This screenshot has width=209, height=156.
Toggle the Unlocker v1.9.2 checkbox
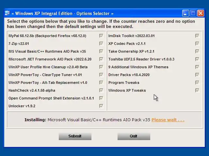tap(101, 106)
